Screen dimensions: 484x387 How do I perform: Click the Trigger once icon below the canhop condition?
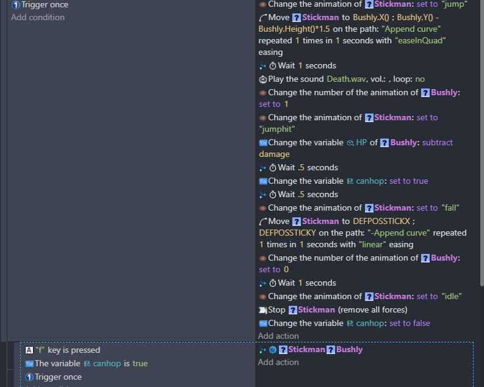(x=29, y=377)
